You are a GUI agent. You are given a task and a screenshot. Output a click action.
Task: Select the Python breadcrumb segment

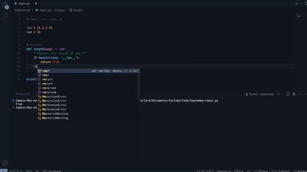click(x=59, y=10)
